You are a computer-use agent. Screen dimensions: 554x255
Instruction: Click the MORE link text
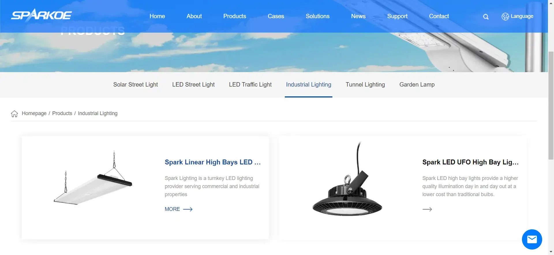172,209
